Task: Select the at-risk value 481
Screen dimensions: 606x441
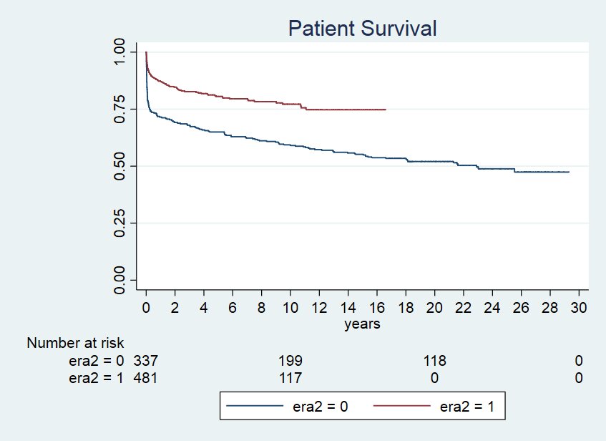Action: (x=145, y=378)
